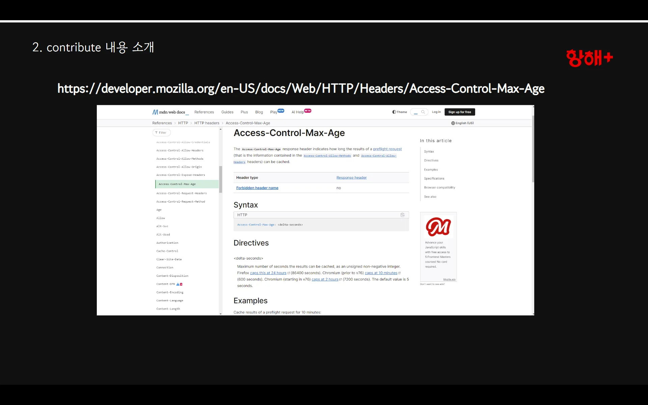Open the Guides menu
The image size is (648, 405).
(227, 112)
